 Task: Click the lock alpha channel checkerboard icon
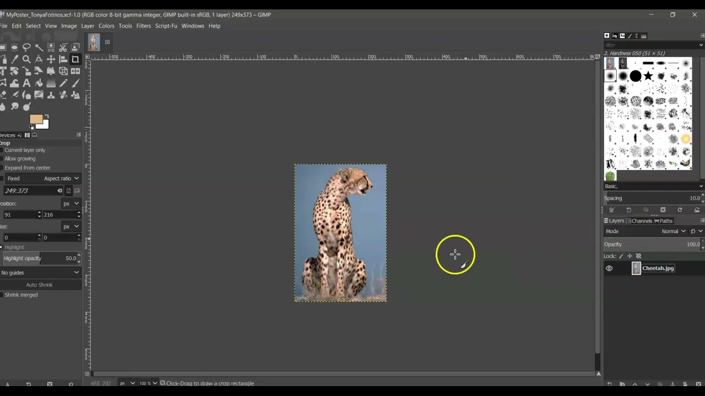pos(638,256)
